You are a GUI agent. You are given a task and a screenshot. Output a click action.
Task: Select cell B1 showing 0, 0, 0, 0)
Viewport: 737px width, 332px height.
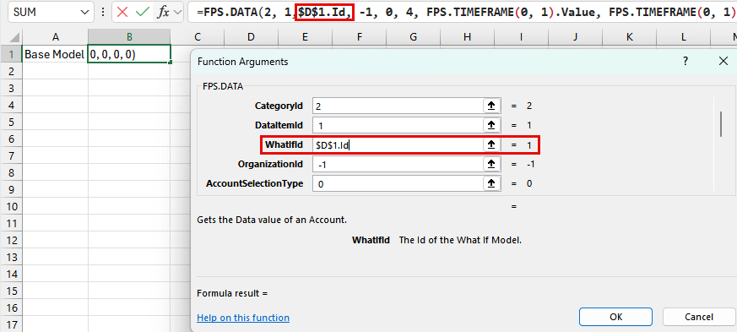coord(129,54)
